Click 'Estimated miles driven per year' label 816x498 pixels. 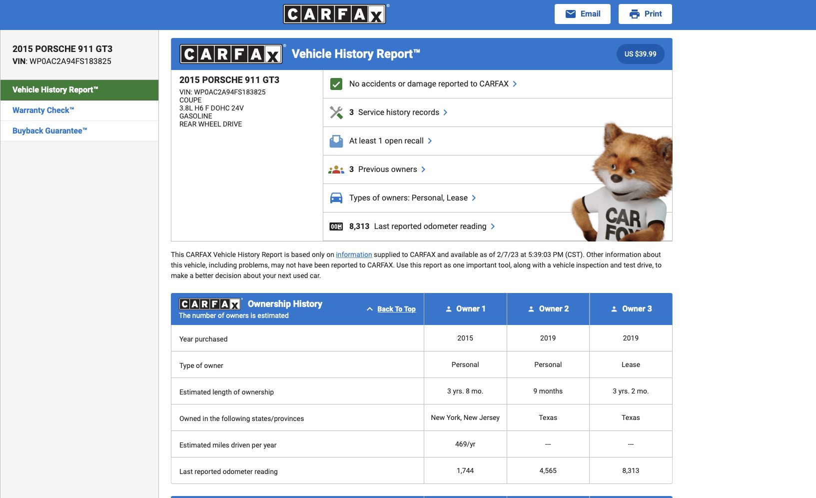click(x=228, y=445)
